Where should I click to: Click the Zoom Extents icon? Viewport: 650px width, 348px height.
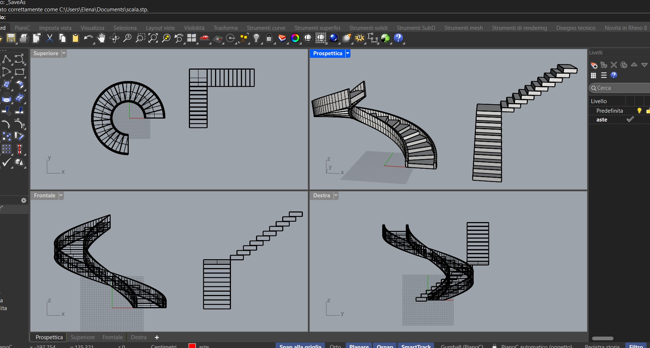click(x=153, y=38)
